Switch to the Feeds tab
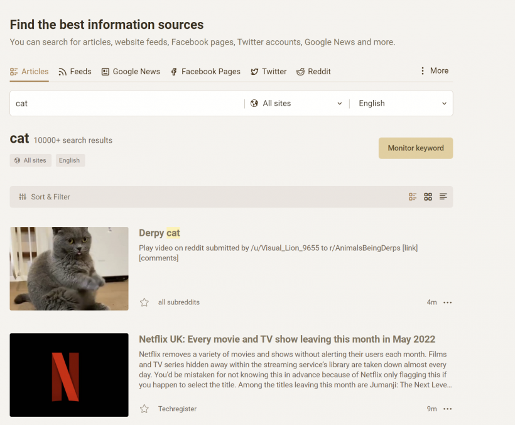Image resolution: width=515 pixels, height=425 pixels. coord(75,72)
